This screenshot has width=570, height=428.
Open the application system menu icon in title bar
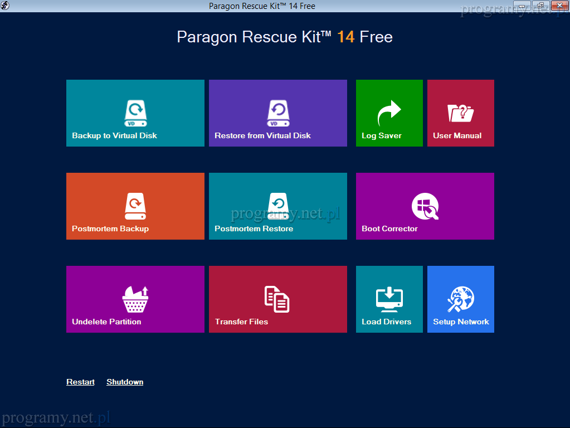click(5, 6)
